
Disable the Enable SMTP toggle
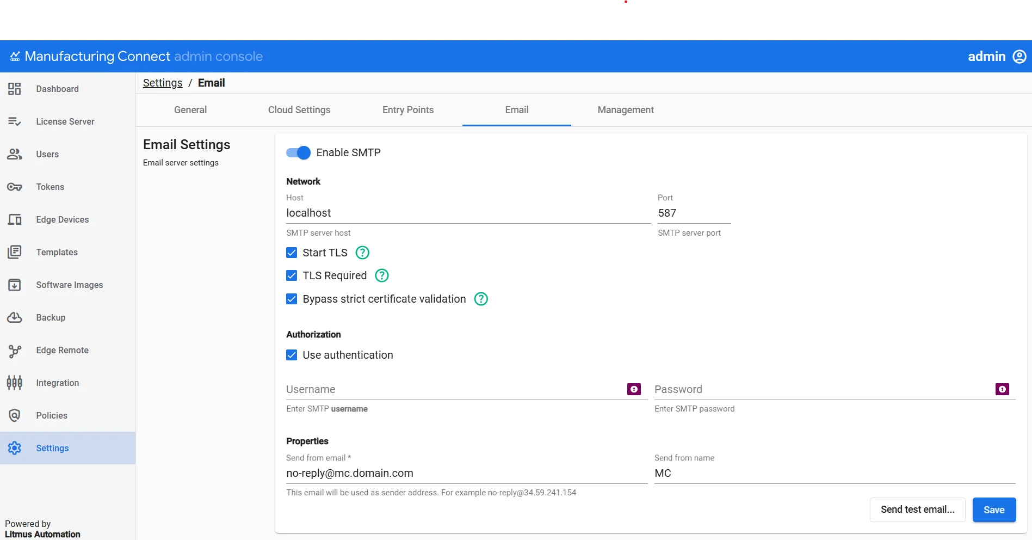click(298, 153)
